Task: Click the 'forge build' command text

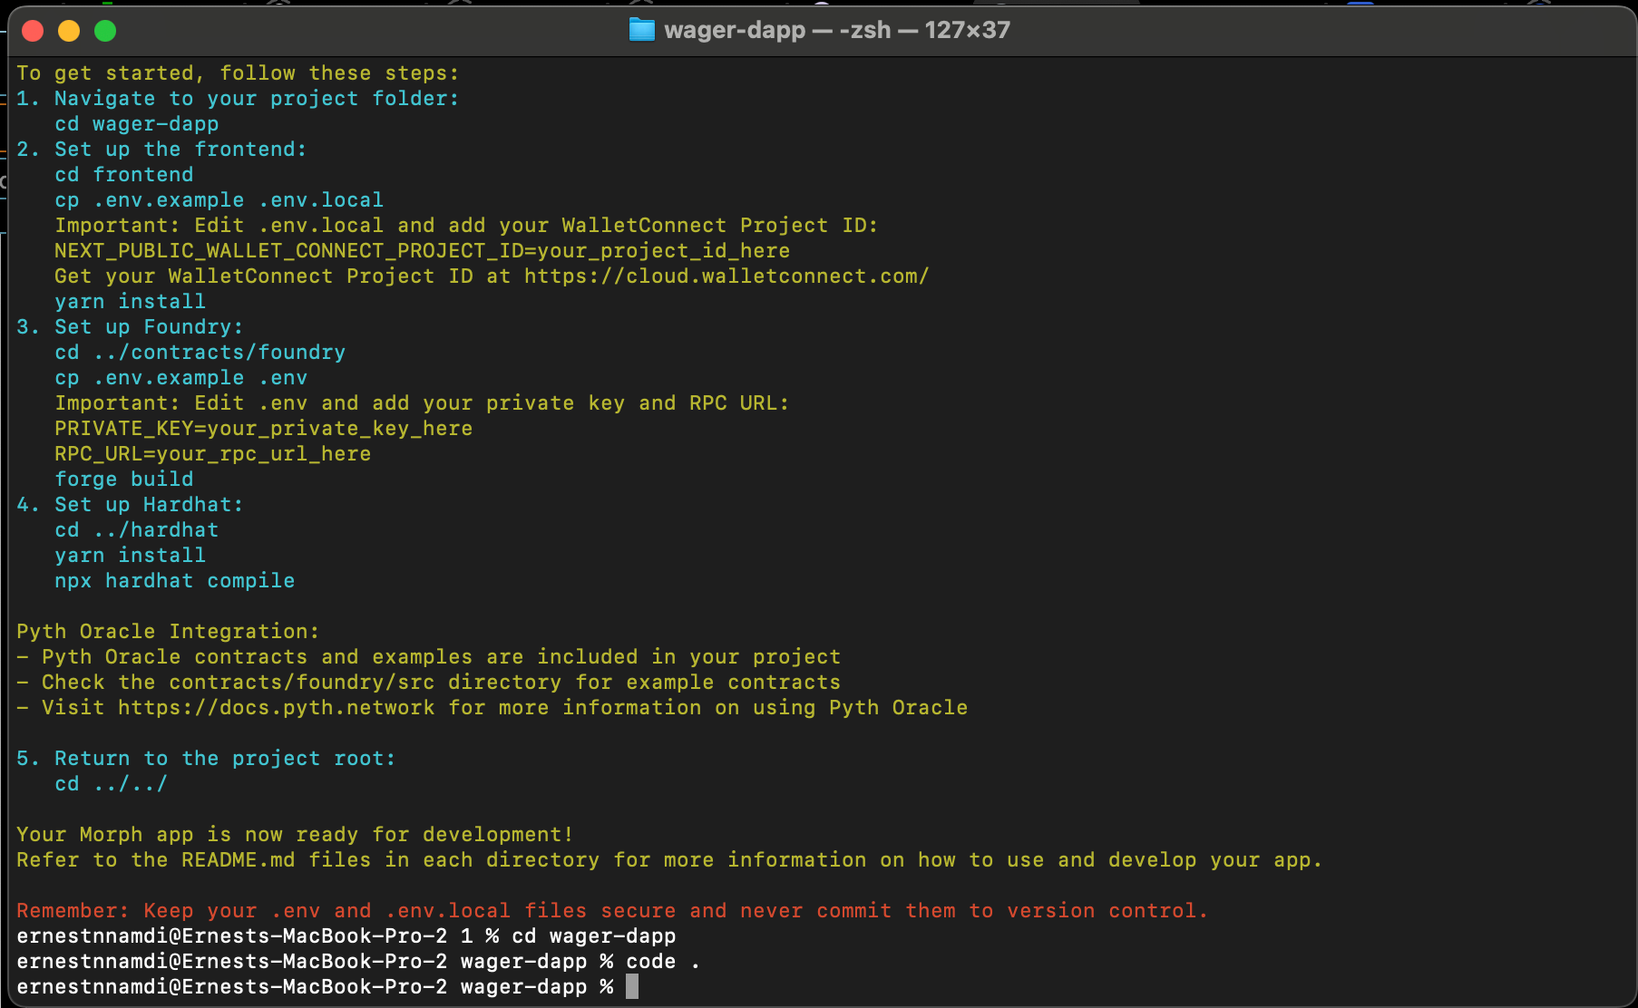Action: click(123, 480)
